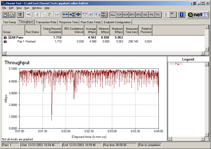Screen dimensions: 211x149
Task: Toggle the ALL filter button
Action: point(113,15)
